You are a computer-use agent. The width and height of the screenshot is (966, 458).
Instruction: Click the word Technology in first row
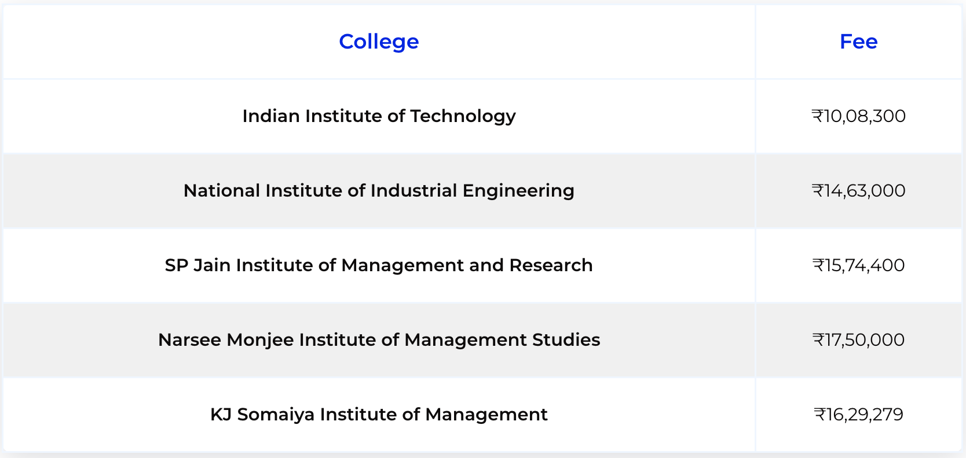[463, 117]
